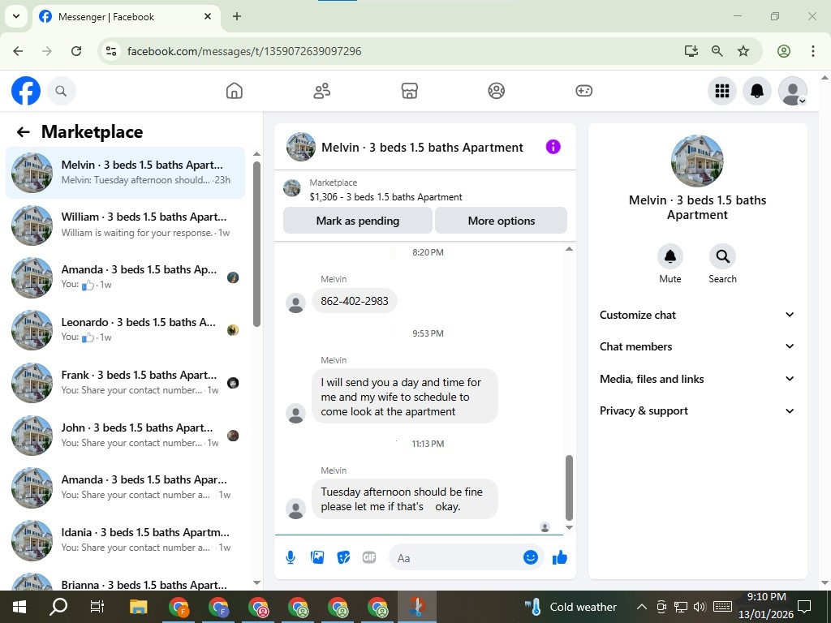Open William's 3 beds apartment conversation
This screenshot has height=623, width=831.
tap(126, 226)
